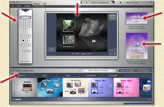The image size is (164, 107).
Task: Click number 2 on the remote keypad
Action: coord(25,21)
